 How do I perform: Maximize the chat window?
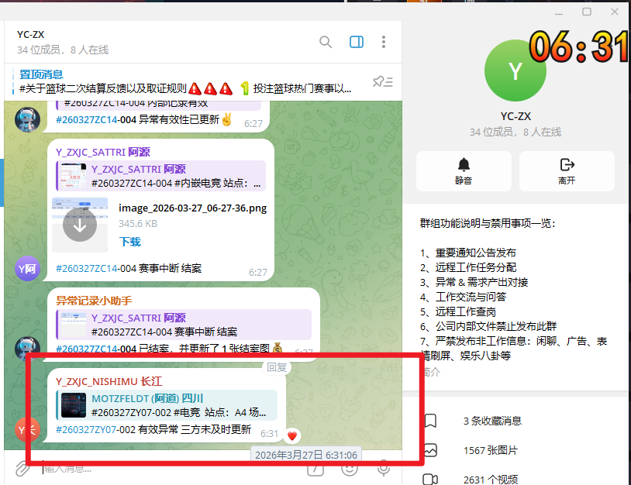click(x=587, y=12)
